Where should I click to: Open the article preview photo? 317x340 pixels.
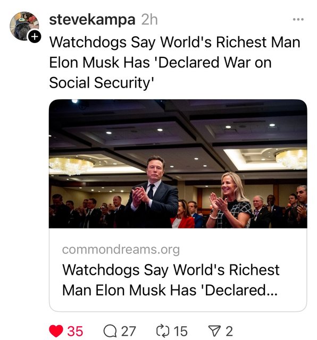coord(178,164)
